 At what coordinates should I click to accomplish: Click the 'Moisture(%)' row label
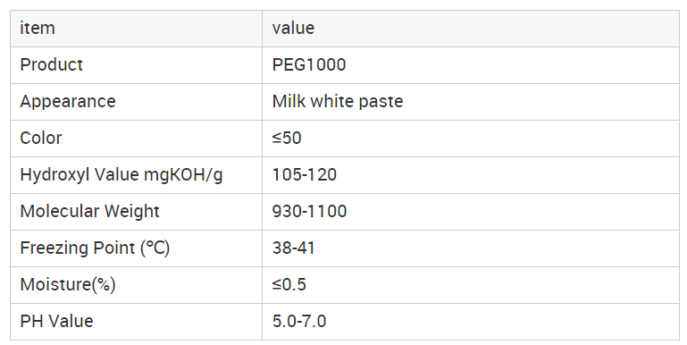tap(68, 284)
